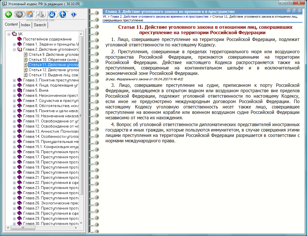Click the book icon of Глава 10

pyautogui.click(x=20, y=116)
